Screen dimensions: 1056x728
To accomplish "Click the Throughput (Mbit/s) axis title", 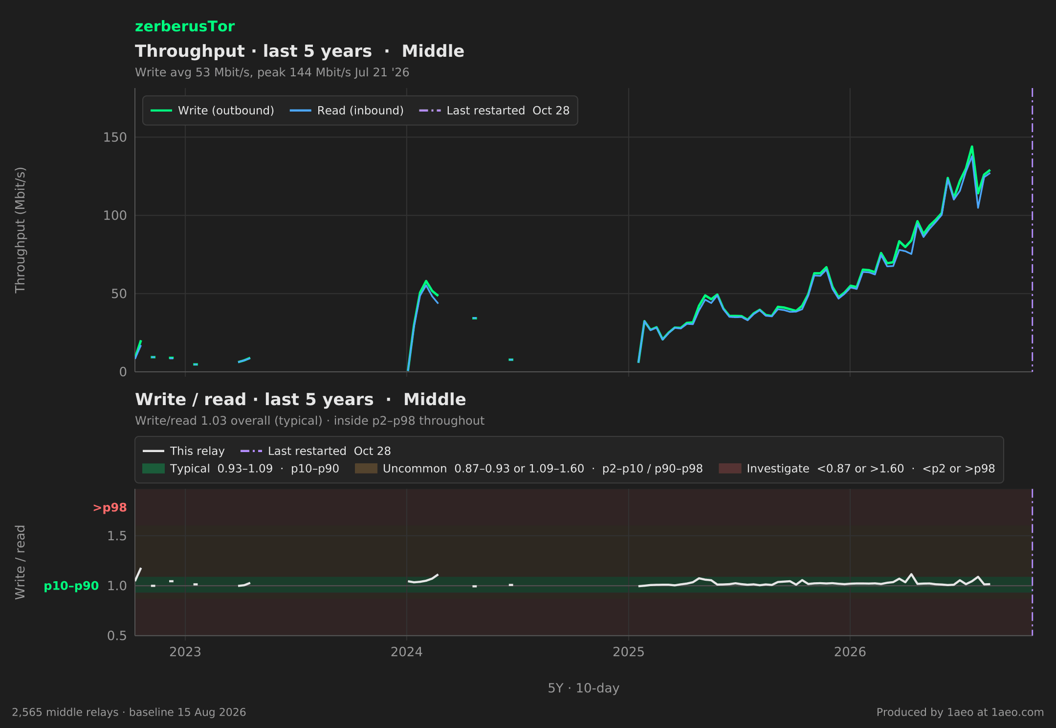I will pos(20,230).
